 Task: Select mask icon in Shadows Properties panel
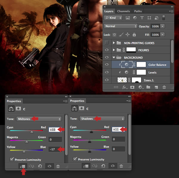[x=81, y=108]
